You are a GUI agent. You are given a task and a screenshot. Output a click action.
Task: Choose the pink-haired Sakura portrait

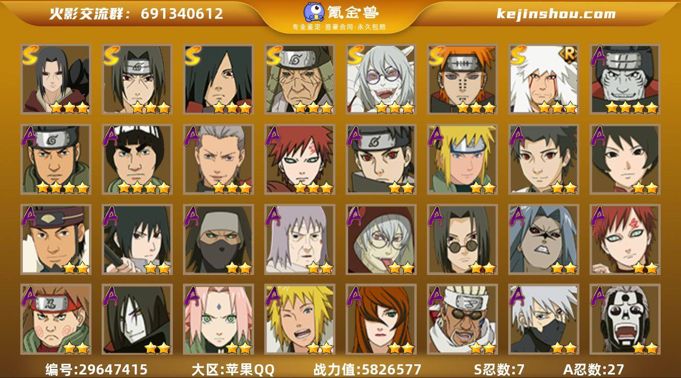(219, 319)
